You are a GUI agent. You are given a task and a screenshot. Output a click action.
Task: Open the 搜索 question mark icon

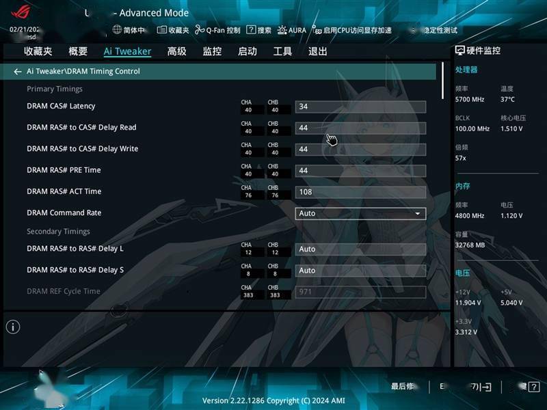pyautogui.click(x=251, y=30)
